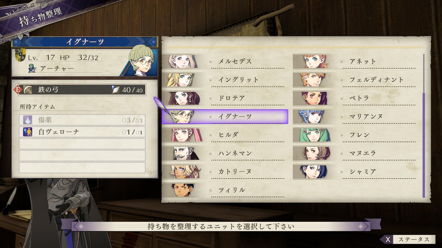Click シャミア's portrait thumbnail
The height and width of the screenshot is (248, 442).
click(314, 172)
